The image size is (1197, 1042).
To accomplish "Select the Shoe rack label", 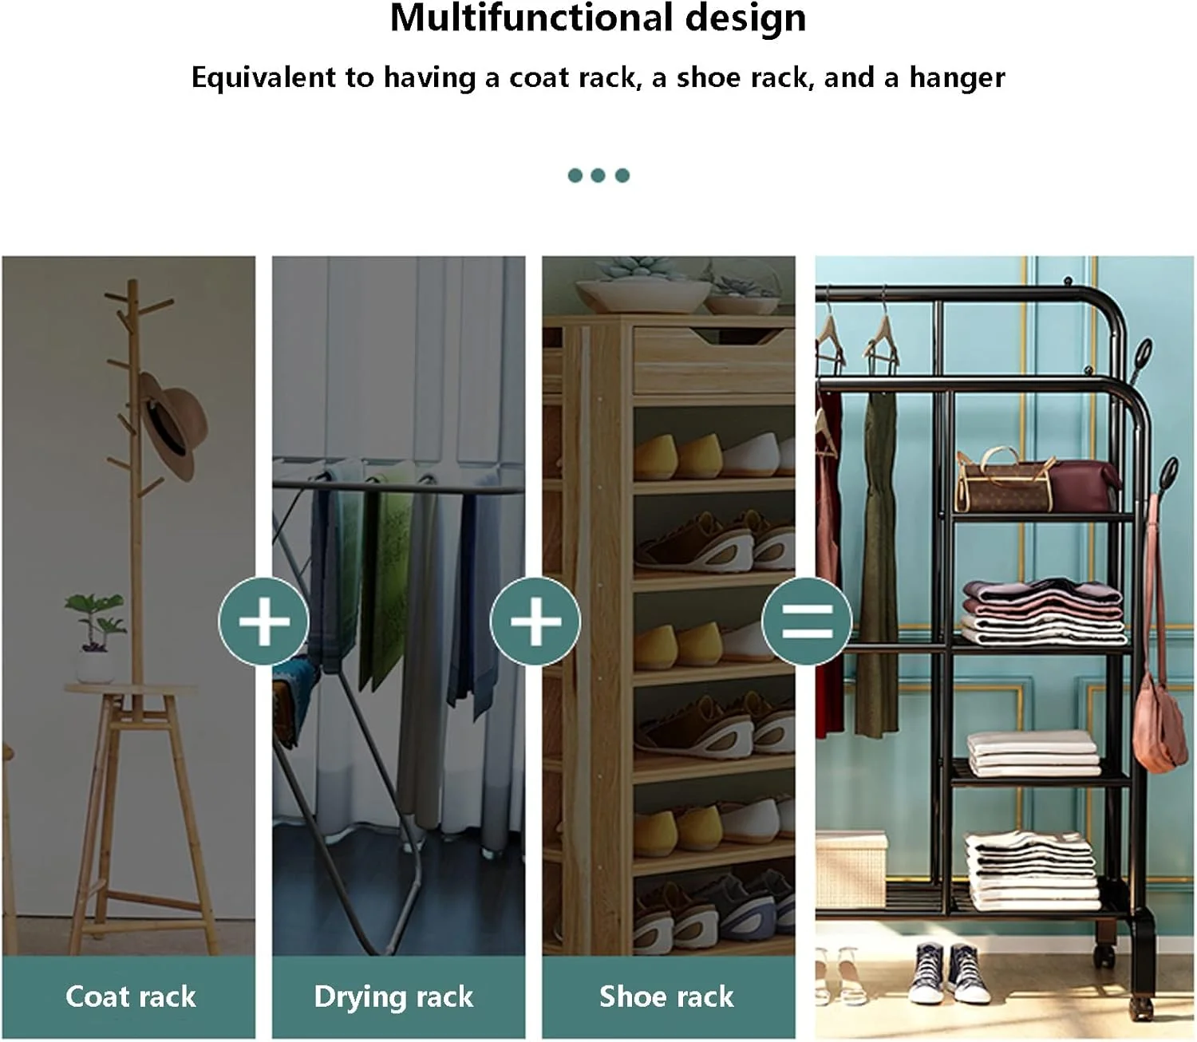I will (x=667, y=997).
